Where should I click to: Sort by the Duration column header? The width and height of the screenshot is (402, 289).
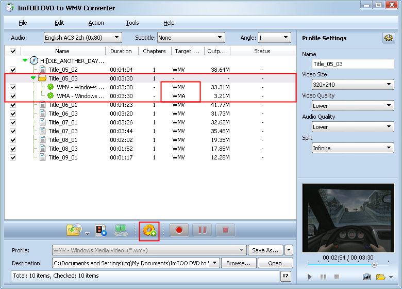coord(121,51)
